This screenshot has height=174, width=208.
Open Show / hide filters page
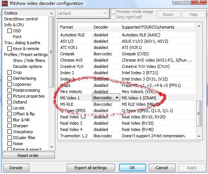coord(29,60)
